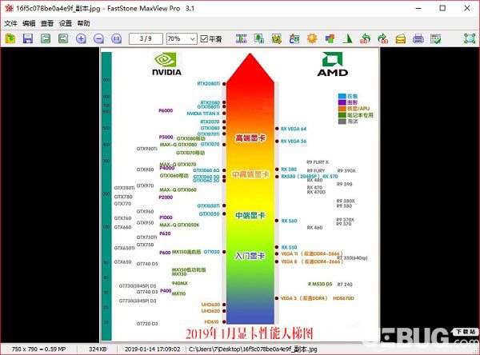
Task: Open the 设置 menu
Action: [66, 23]
